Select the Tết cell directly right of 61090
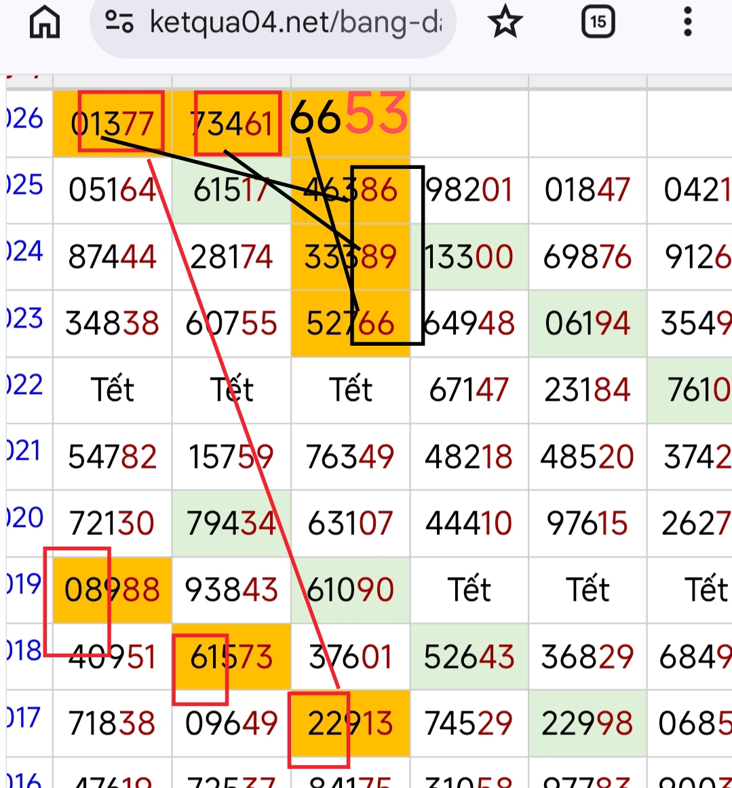 pos(469,589)
